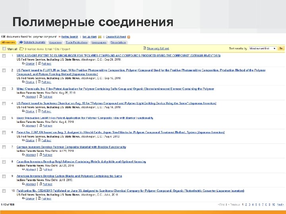Image resolution: width=286 pixels, height=214 pixels.
Task: Open the Abstract link for result 8
Action: pos(31,170)
